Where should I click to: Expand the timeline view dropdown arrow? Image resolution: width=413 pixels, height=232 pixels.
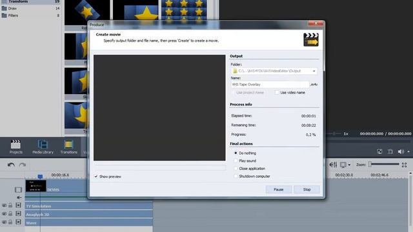349,165
